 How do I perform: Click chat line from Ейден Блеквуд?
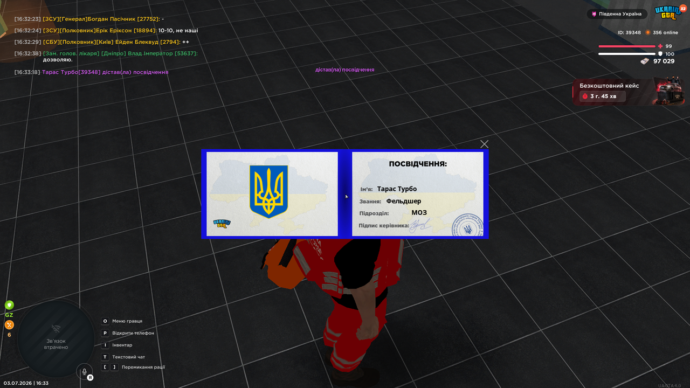click(x=102, y=41)
